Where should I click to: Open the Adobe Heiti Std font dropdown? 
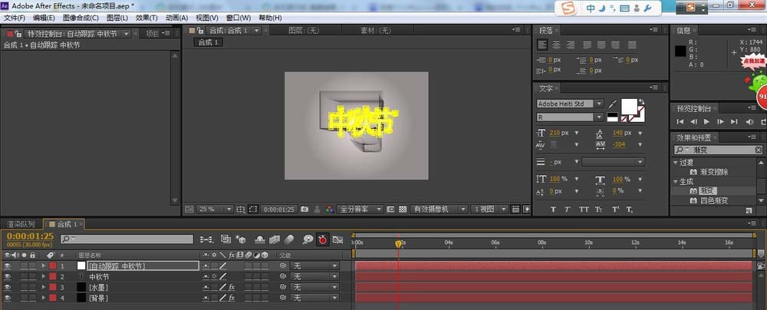click(569, 104)
